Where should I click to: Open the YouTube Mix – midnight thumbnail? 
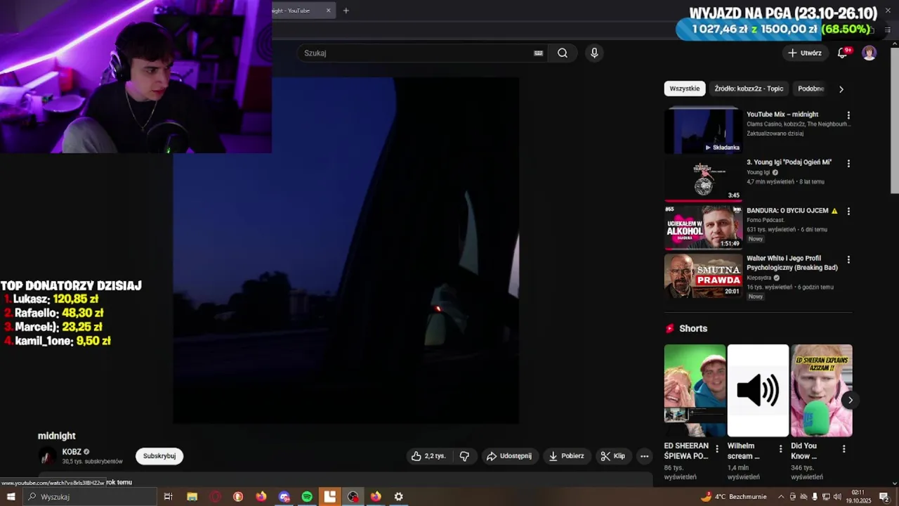tap(703, 130)
